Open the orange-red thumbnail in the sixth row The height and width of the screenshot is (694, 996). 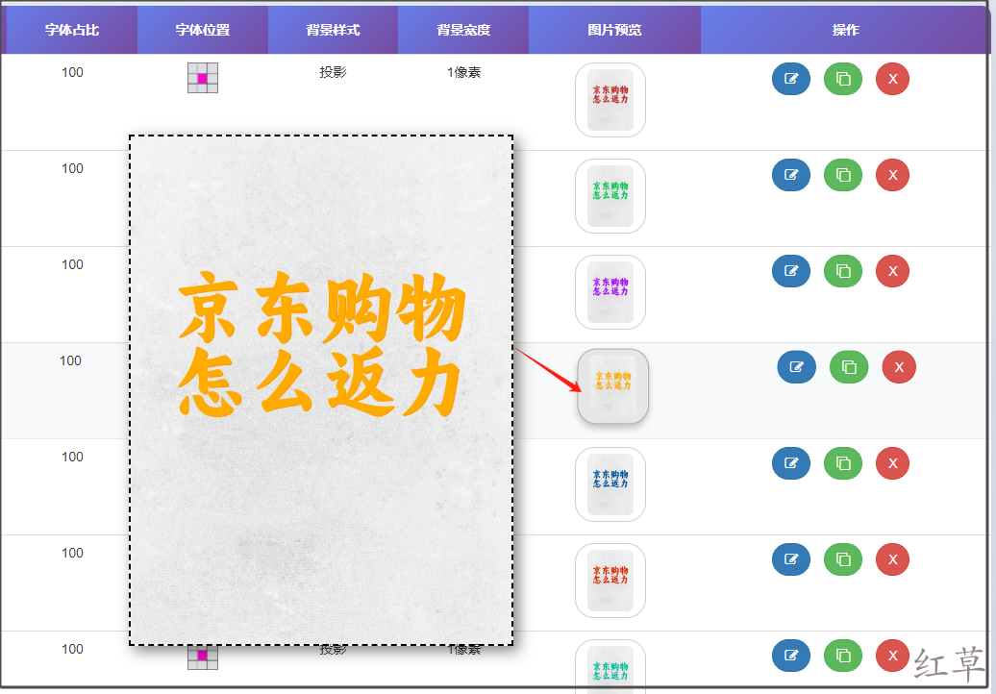point(610,581)
